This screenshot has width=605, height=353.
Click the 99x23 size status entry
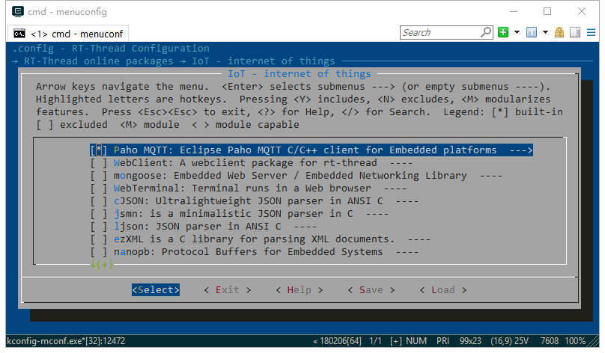pyautogui.click(x=470, y=341)
